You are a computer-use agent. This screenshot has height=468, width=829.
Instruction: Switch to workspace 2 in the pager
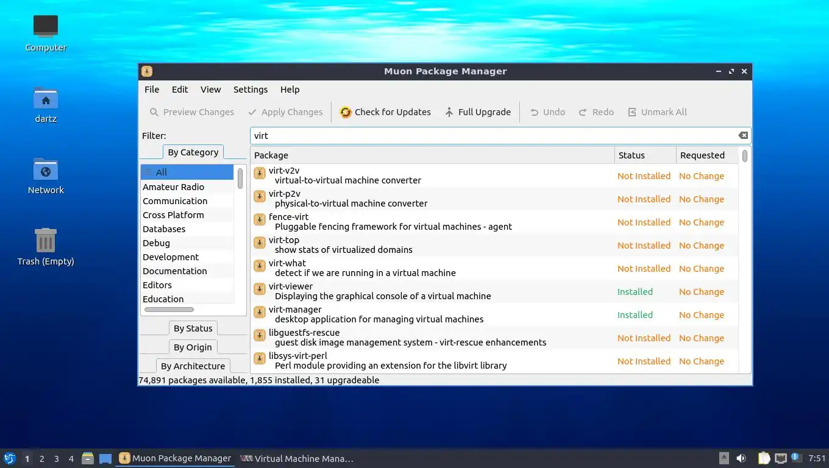click(41, 459)
